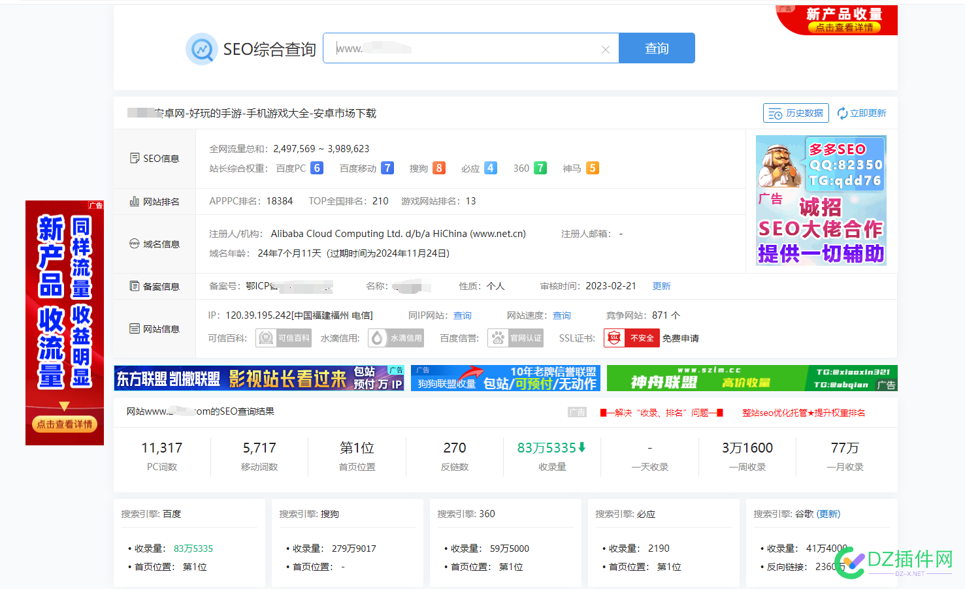965x589 pixels.
Task: Open the 多多SEO advertisement image
Action: 821,200
